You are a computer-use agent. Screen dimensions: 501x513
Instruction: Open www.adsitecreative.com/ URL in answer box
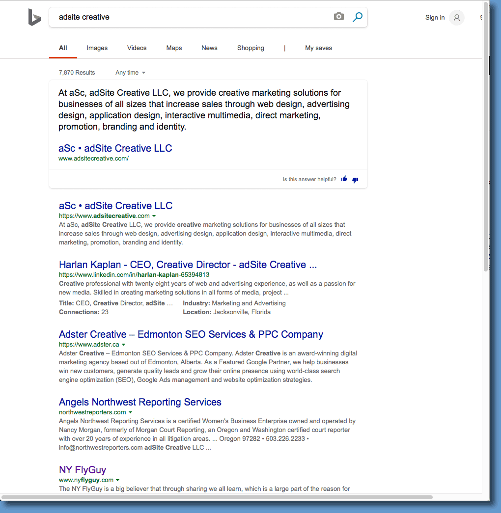pos(93,159)
